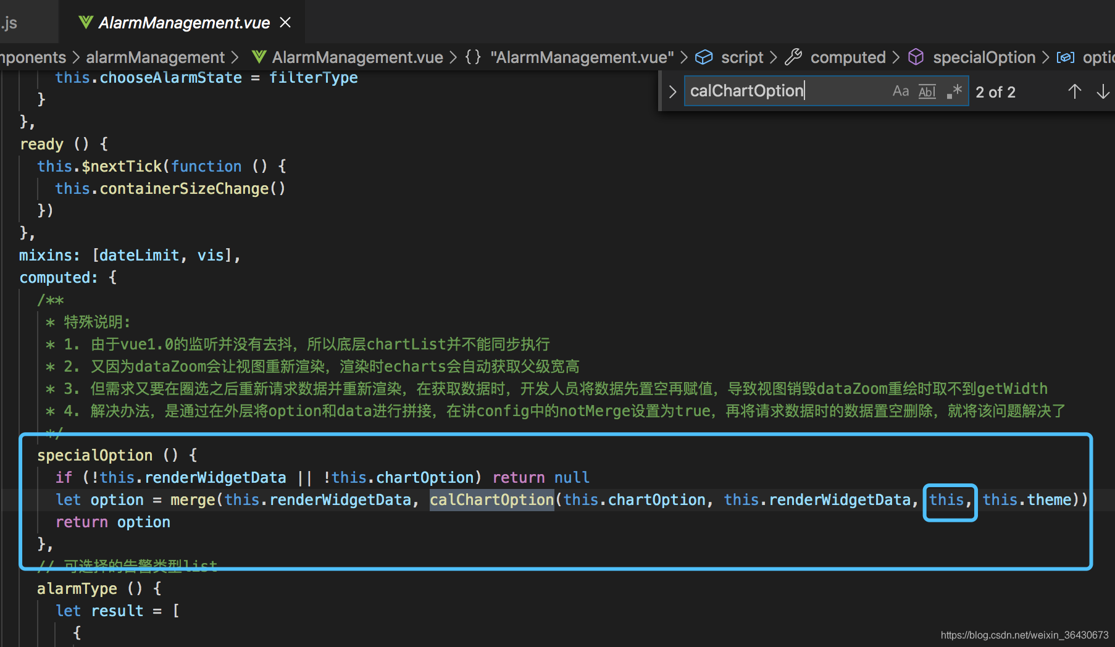Expand the chevron after computed breadcrumb
1115x647 pixels.
pos(896,57)
